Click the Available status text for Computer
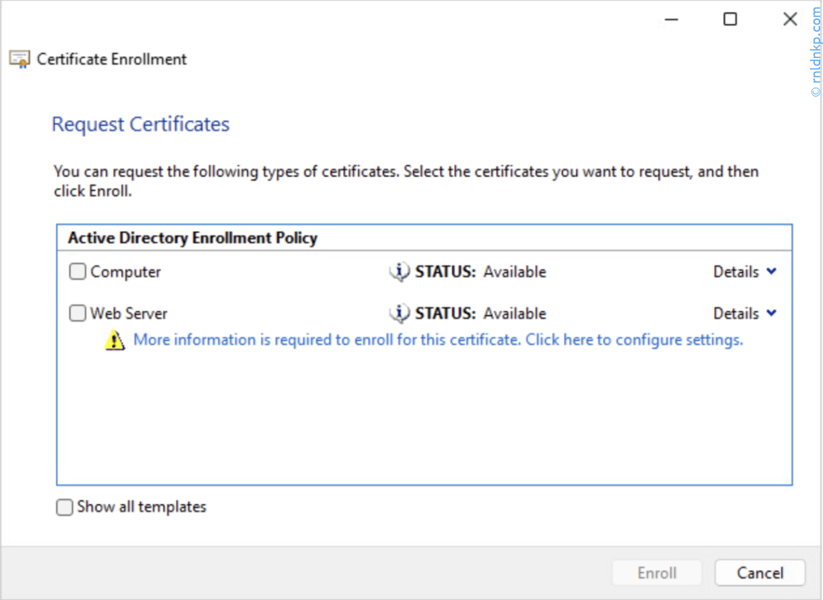The width and height of the screenshot is (823, 600). click(x=514, y=272)
